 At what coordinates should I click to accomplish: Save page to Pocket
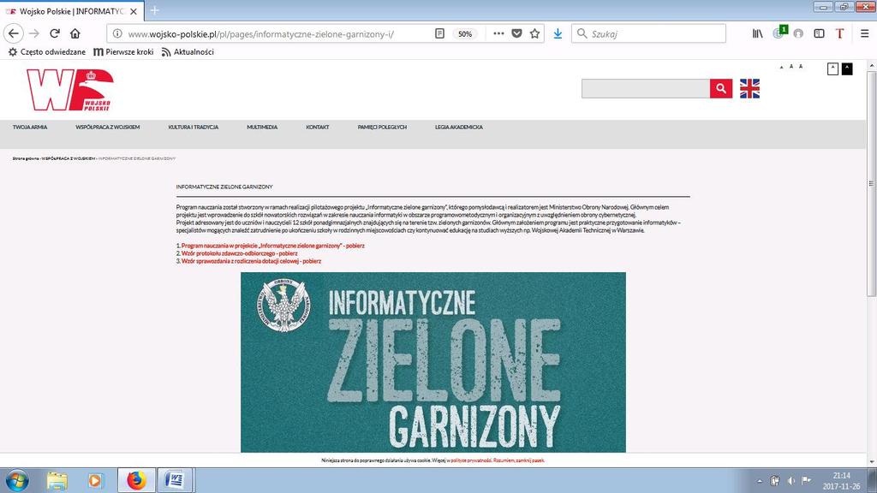(x=516, y=33)
